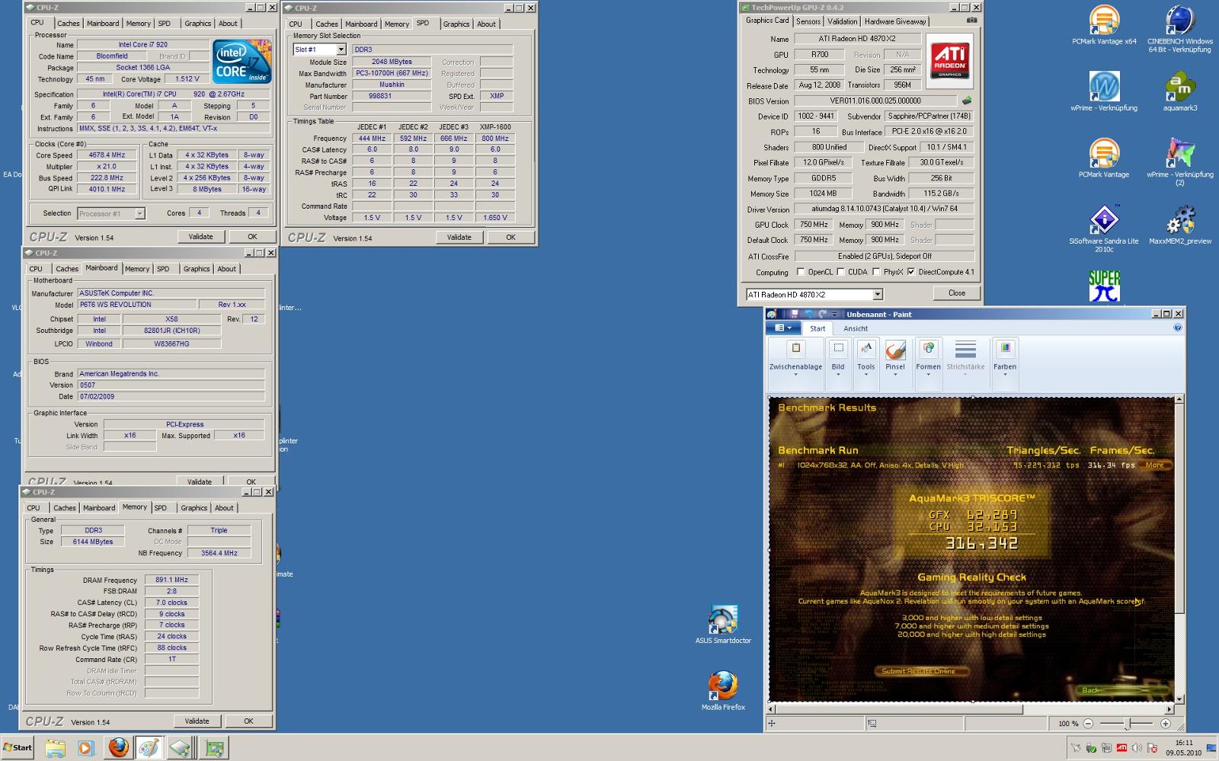
Task: Open Processor #1 selection dropdown
Action: tap(139, 213)
